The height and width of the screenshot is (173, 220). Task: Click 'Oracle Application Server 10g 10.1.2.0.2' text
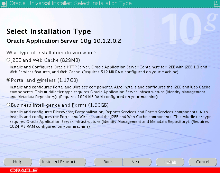(x=64, y=41)
